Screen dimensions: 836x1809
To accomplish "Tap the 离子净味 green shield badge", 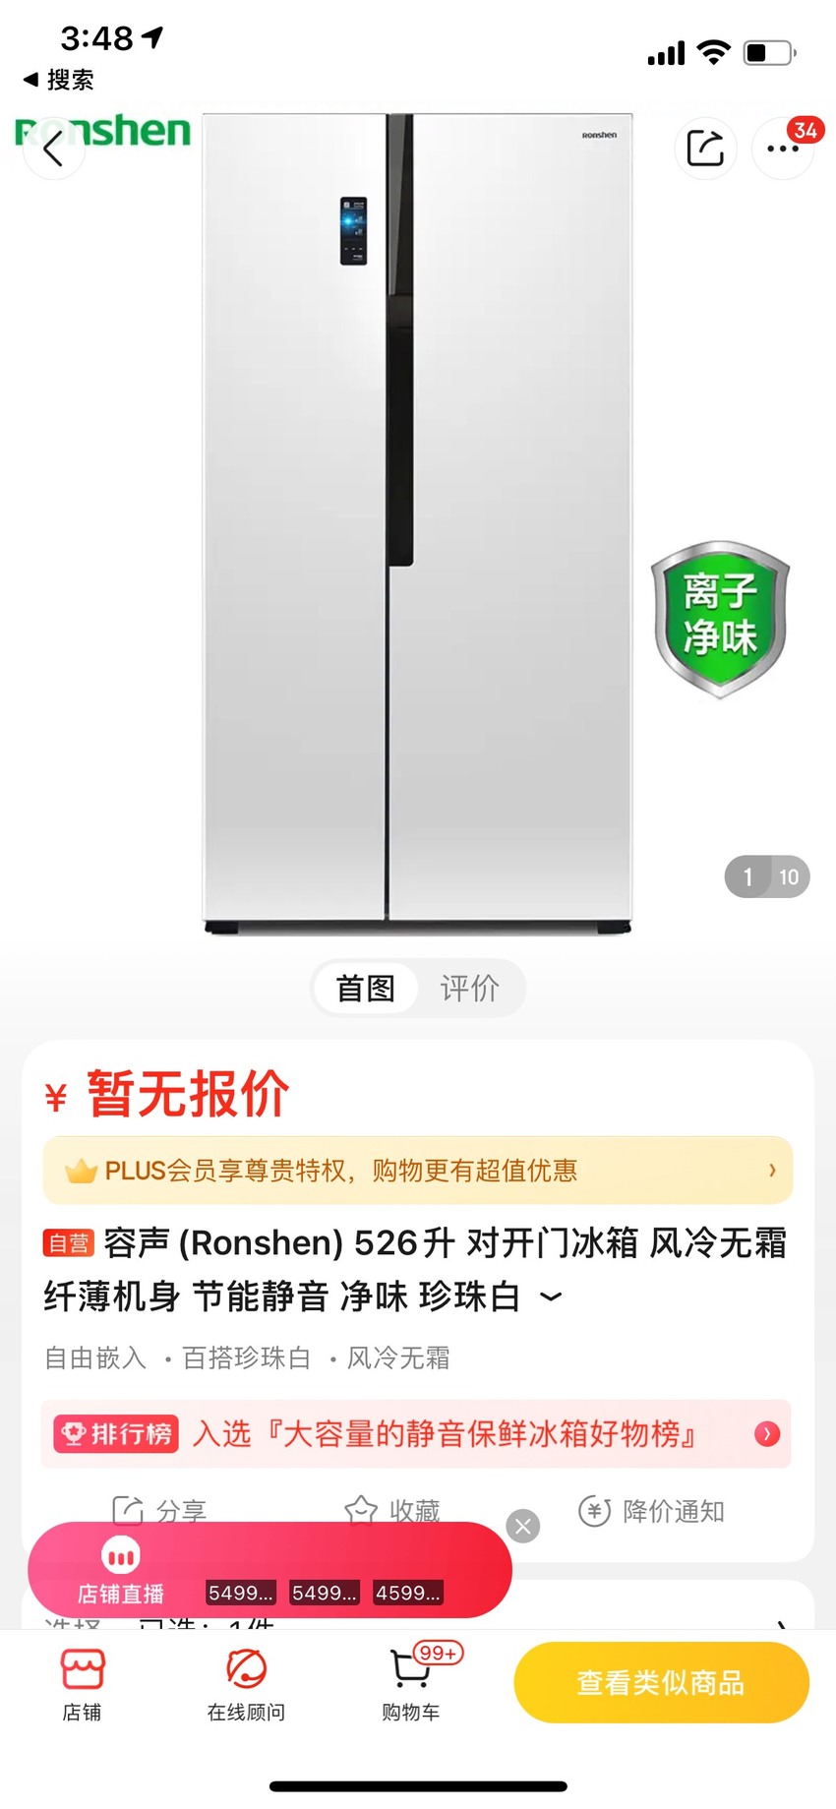I will point(720,619).
